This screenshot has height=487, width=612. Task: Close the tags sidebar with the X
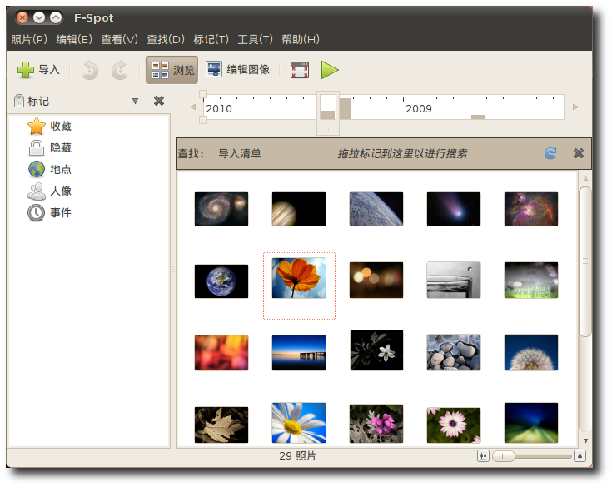(159, 101)
